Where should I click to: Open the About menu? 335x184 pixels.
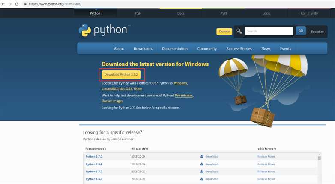(119, 49)
